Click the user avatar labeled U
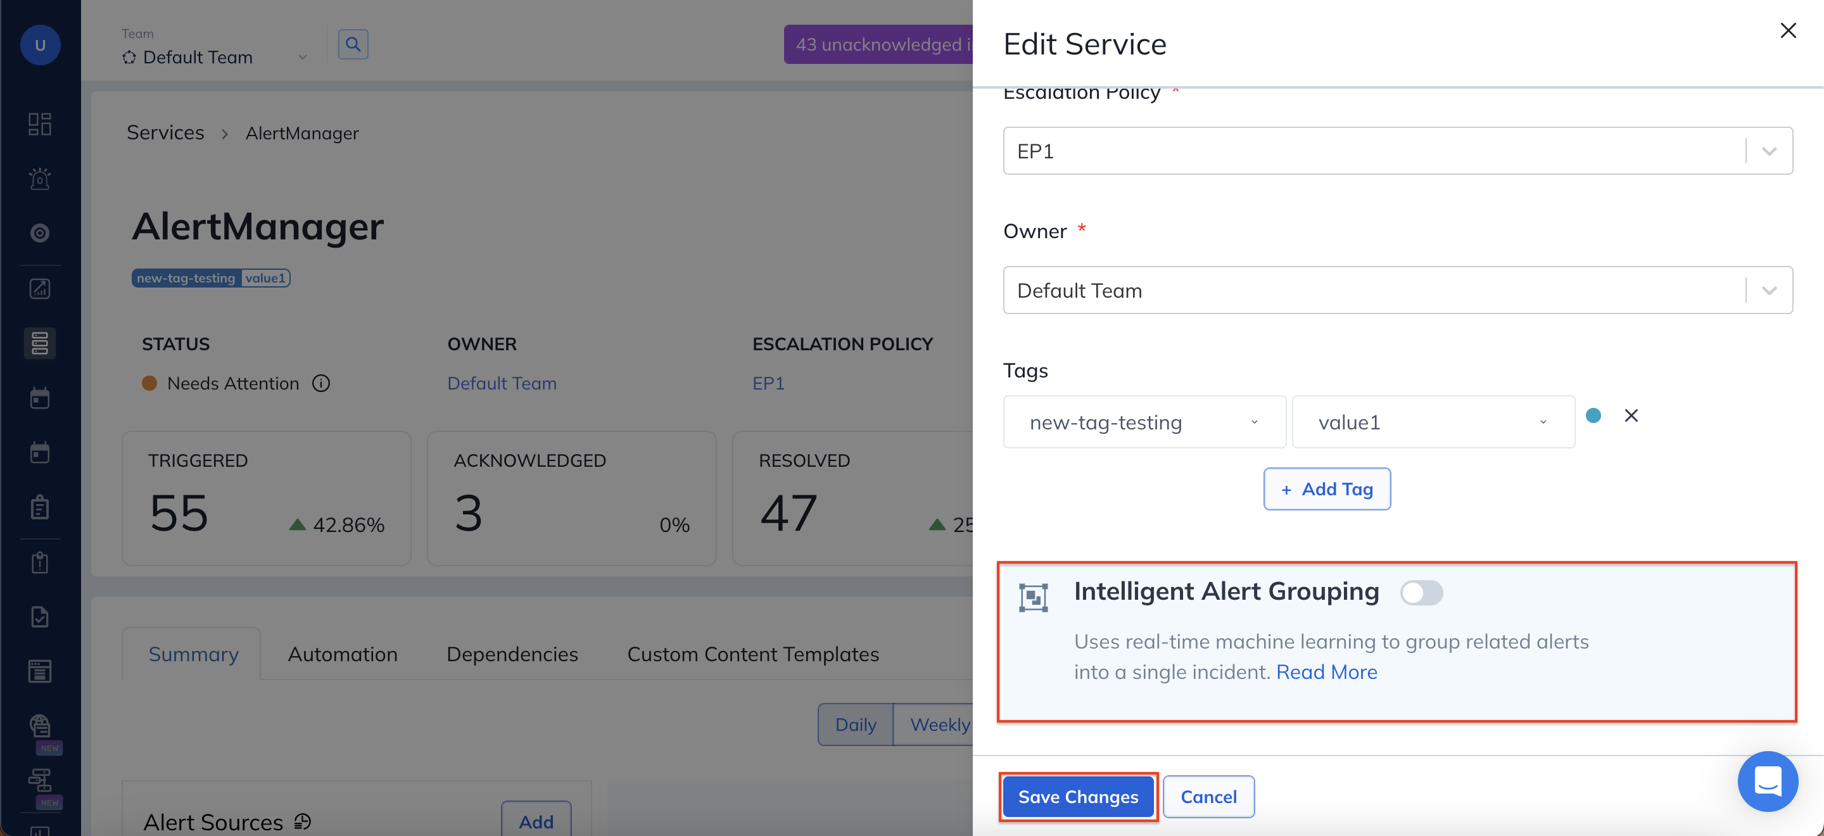1824x836 pixels. tap(40, 46)
